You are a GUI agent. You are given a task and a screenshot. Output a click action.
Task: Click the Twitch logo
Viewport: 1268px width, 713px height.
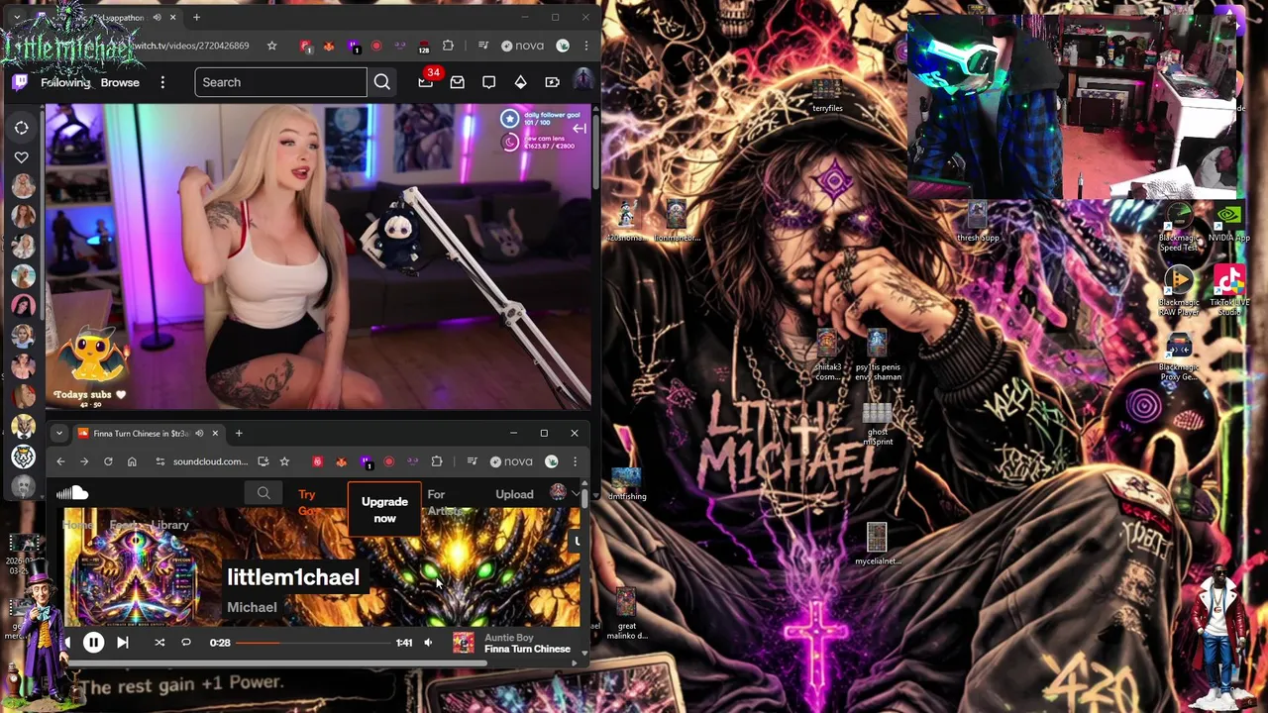tap(20, 82)
